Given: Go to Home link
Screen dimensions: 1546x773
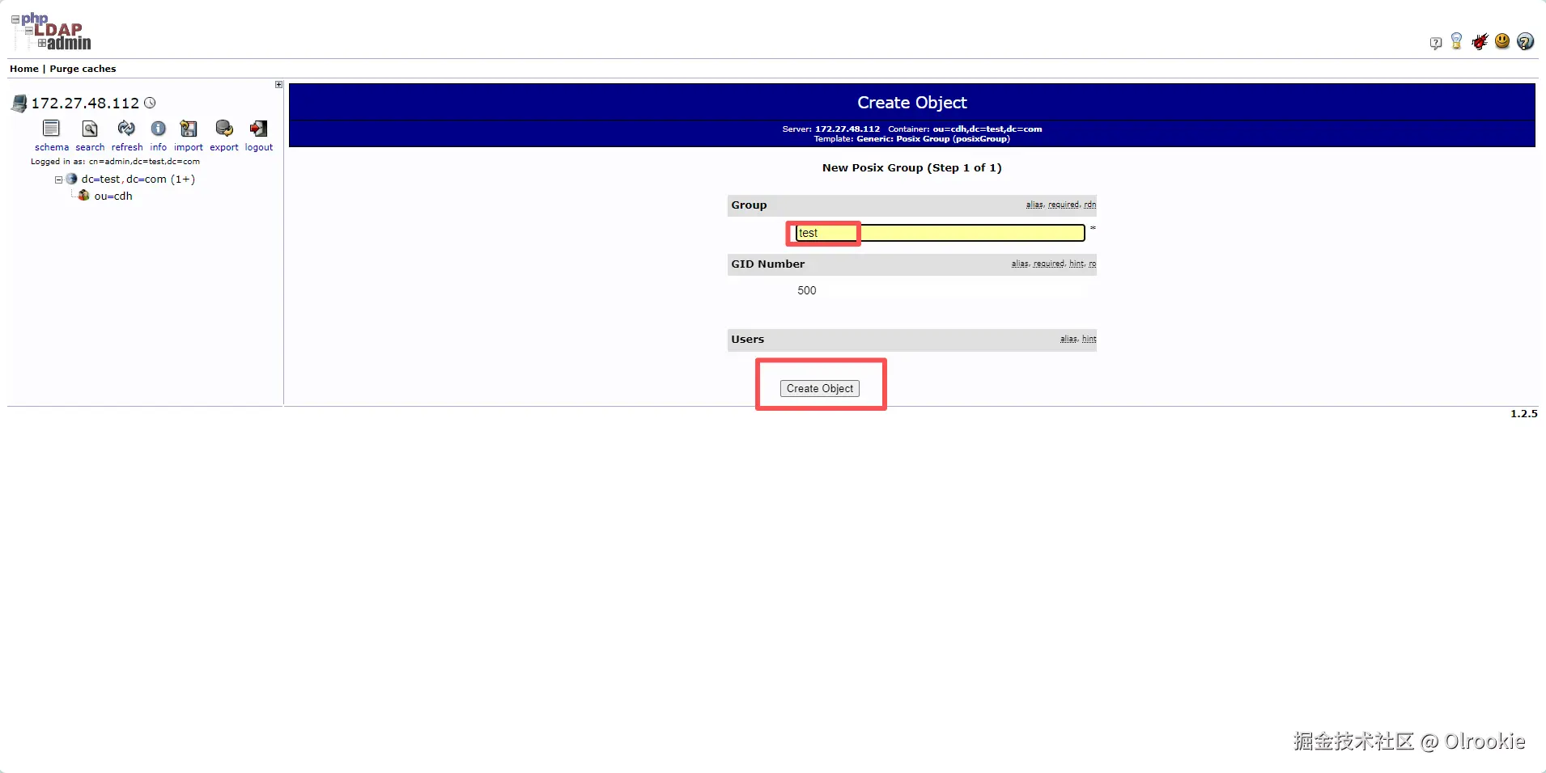Looking at the screenshot, I should (24, 69).
